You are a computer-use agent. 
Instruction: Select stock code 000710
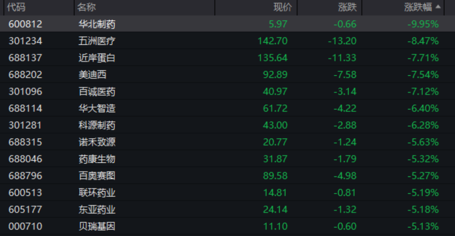click(25, 226)
